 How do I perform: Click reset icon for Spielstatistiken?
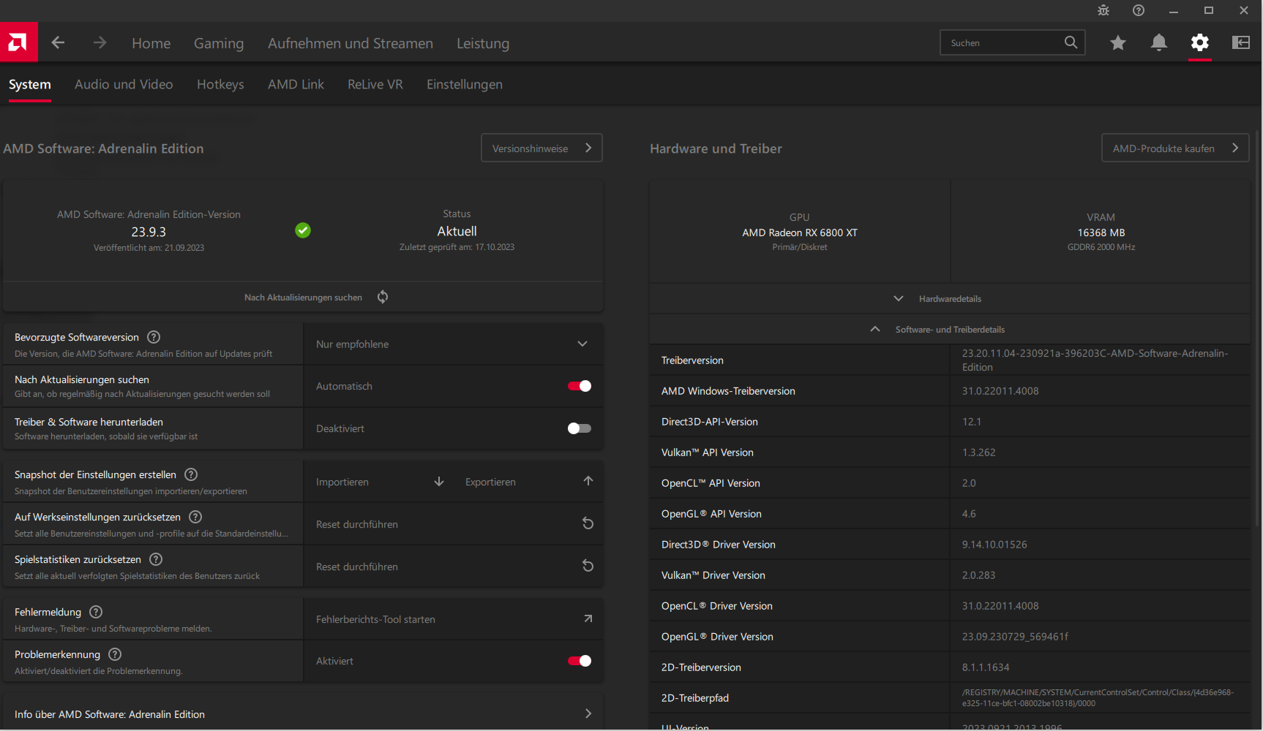click(588, 566)
